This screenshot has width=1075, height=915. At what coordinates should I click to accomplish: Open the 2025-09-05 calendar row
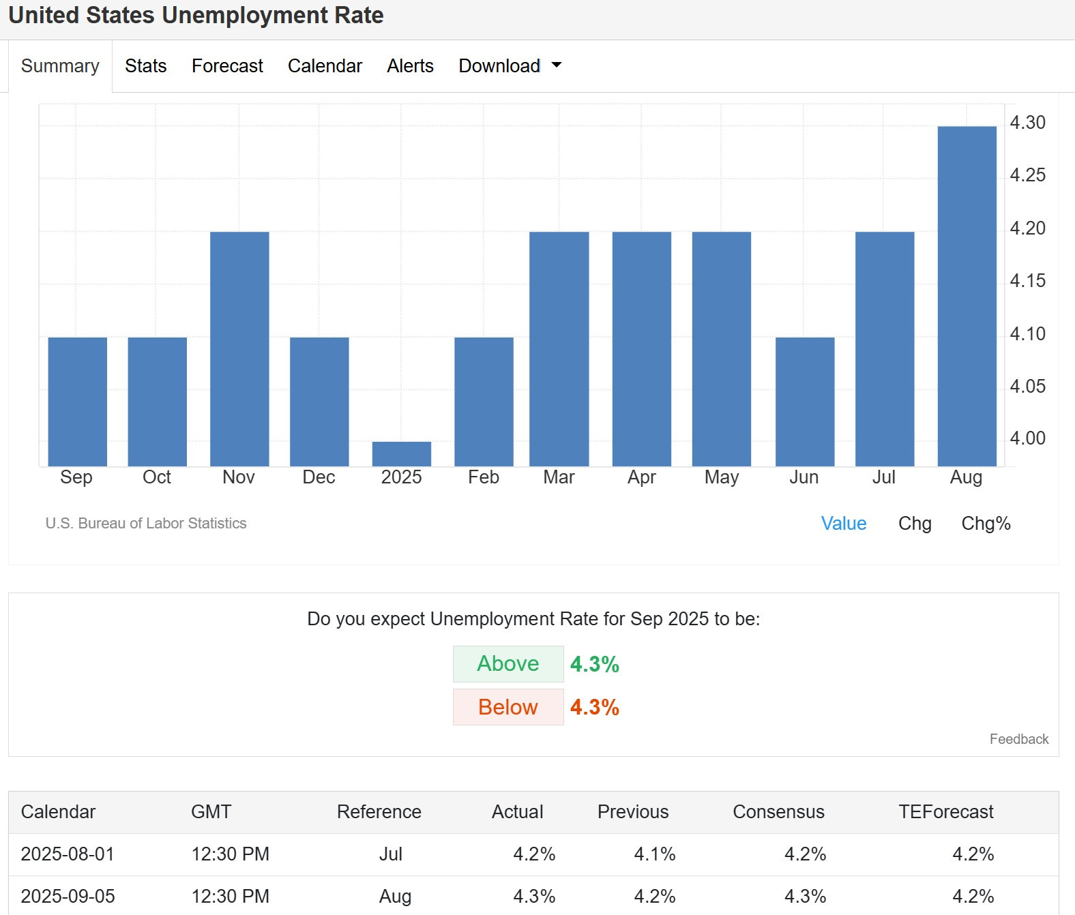coord(533,896)
